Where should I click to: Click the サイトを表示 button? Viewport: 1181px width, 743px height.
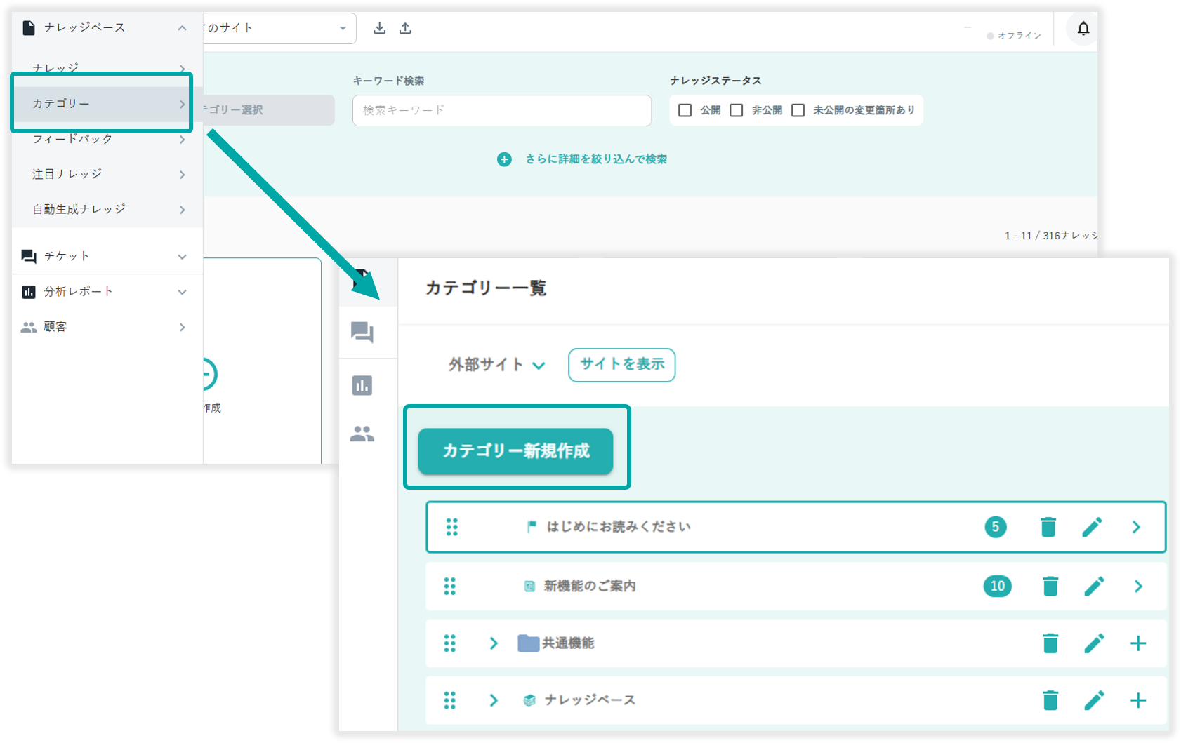pos(621,365)
